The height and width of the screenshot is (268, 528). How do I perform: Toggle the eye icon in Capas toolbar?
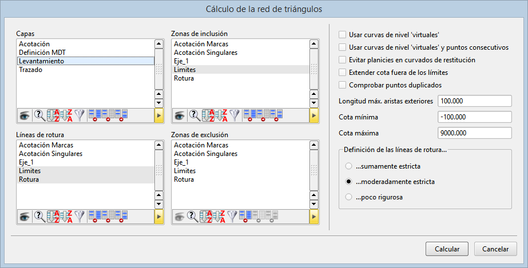[x=25, y=115]
